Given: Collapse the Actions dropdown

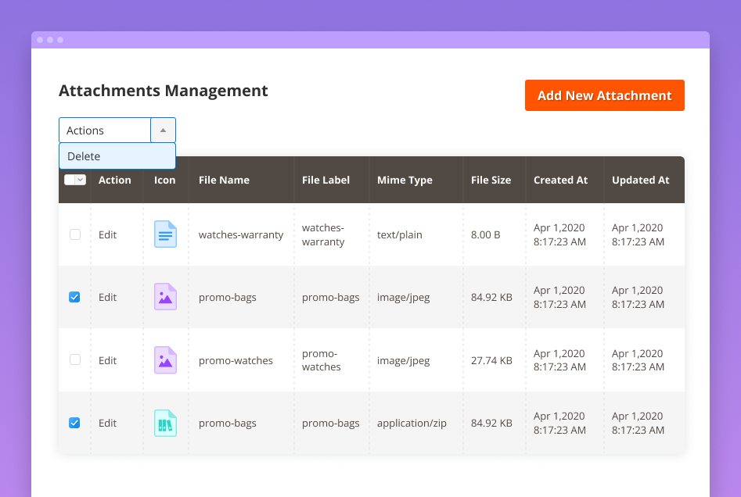Looking at the screenshot, I should click(164, 130).
